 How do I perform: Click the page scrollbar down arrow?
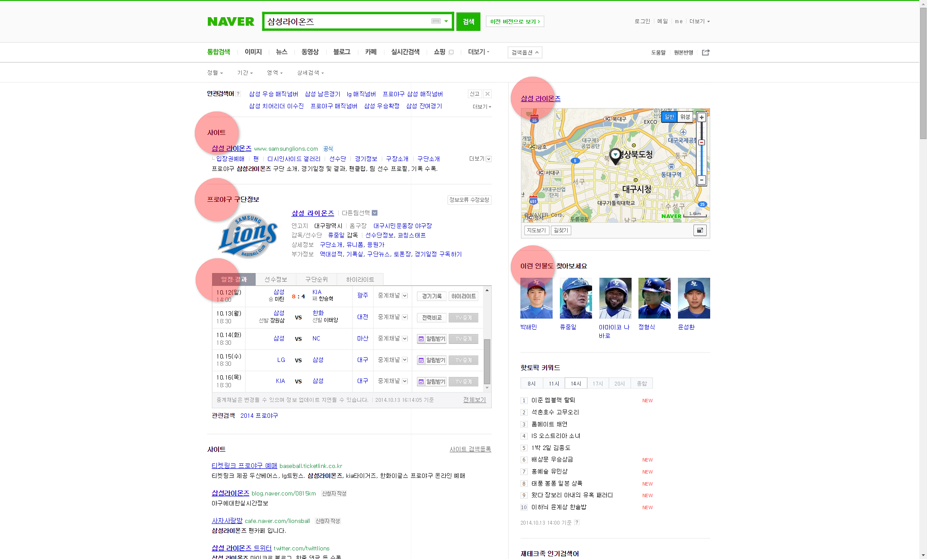click(x=923, y=555)
